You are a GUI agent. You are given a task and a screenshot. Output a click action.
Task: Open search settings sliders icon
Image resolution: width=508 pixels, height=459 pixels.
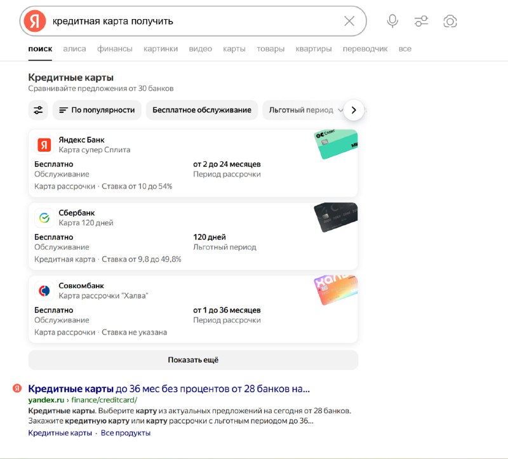[421, 21]
